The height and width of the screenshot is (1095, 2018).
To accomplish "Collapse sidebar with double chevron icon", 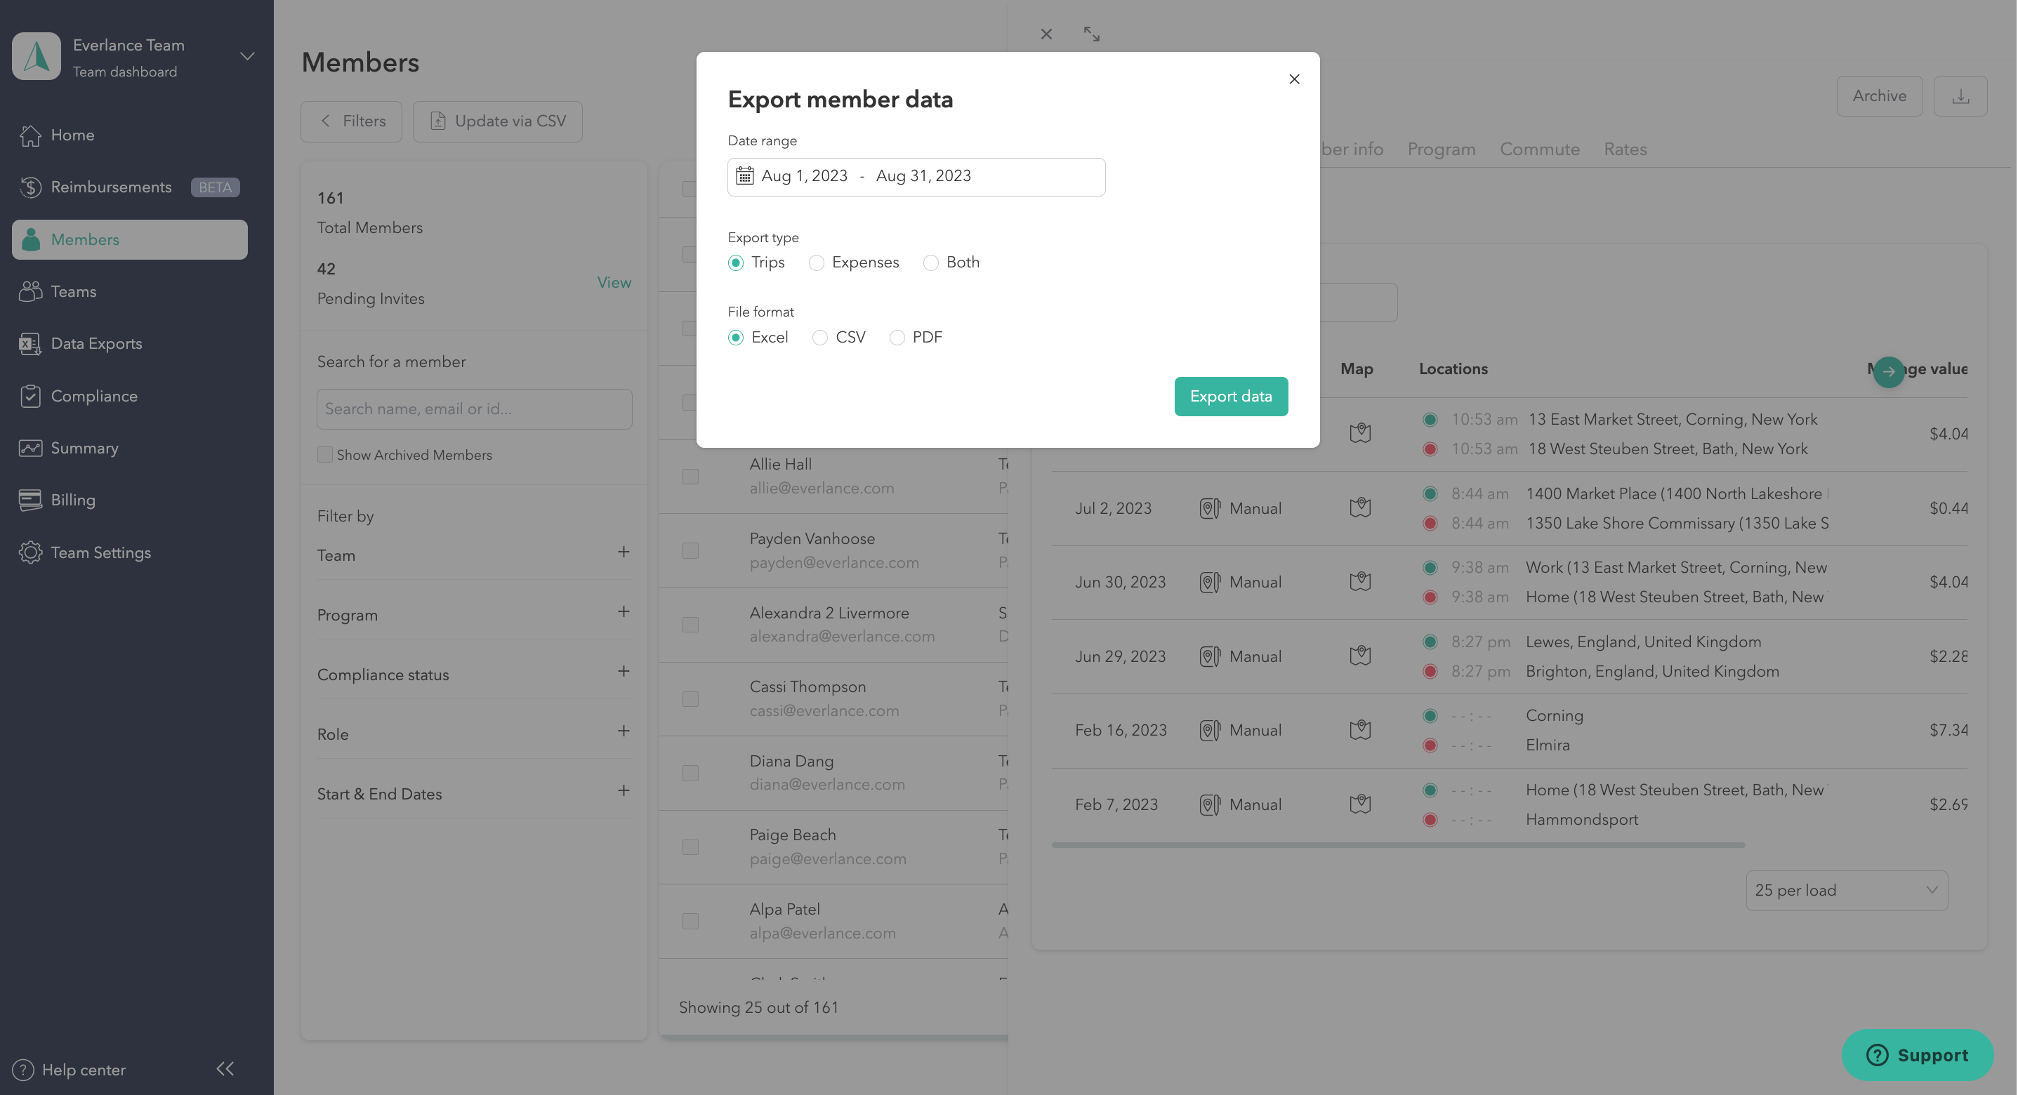I will pos(225,1069).
